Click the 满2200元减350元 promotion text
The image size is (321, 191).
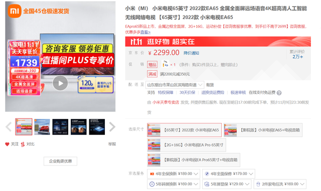pyautogui.click(x=175, y=74)
